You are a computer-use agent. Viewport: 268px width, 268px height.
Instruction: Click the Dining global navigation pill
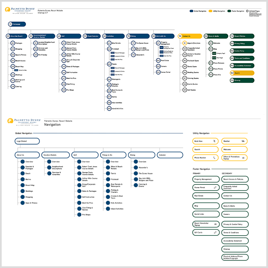(142, 155)
